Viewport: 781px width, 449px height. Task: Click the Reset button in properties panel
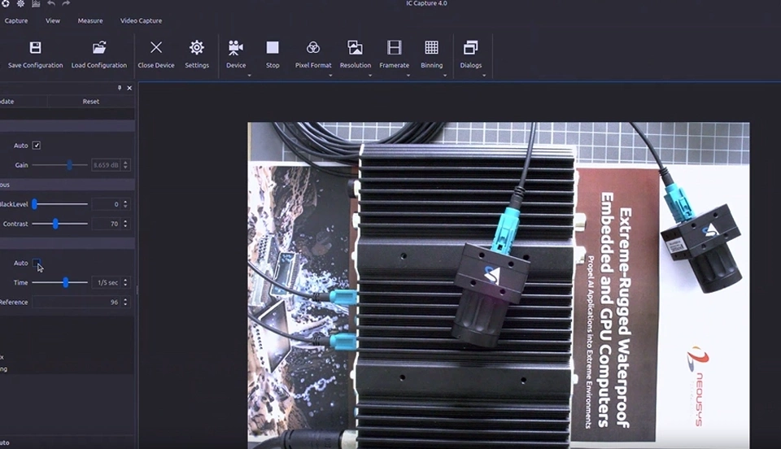click(x=91, y=102)
